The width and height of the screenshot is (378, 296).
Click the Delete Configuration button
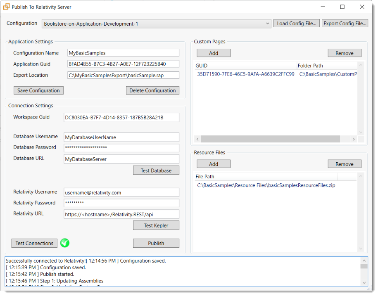click(x=152, y=90)
